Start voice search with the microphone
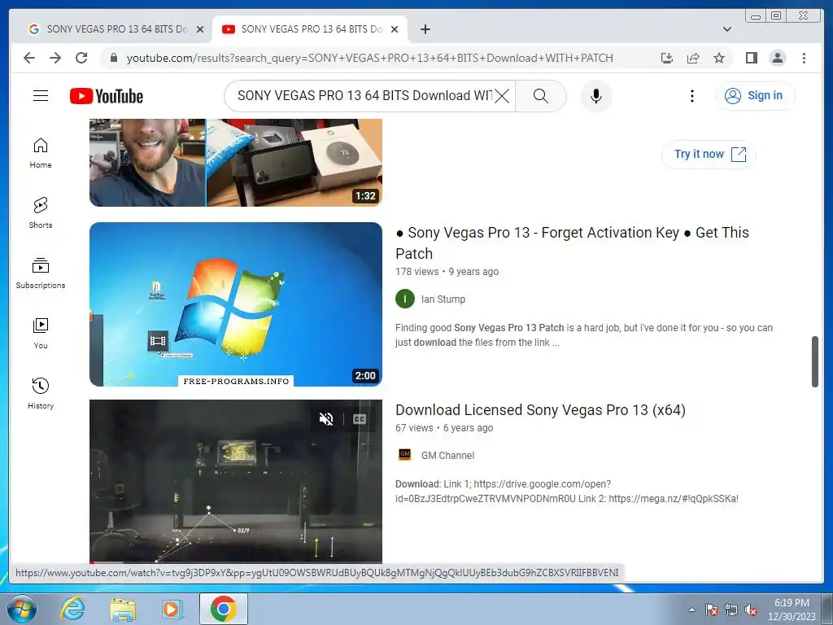This screenshot has height=625, width=833. click(596, 96)
